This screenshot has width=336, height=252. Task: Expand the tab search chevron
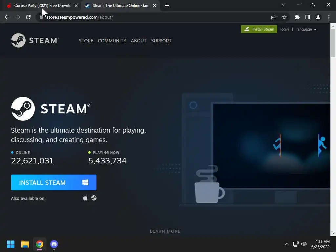tap(283, 5)
